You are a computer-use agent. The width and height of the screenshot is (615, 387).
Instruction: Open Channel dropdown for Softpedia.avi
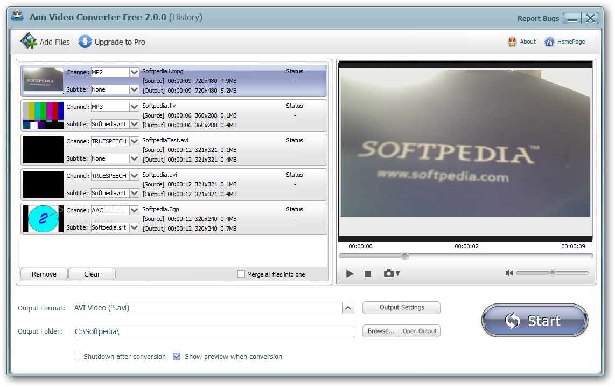(x=134, y=176)
